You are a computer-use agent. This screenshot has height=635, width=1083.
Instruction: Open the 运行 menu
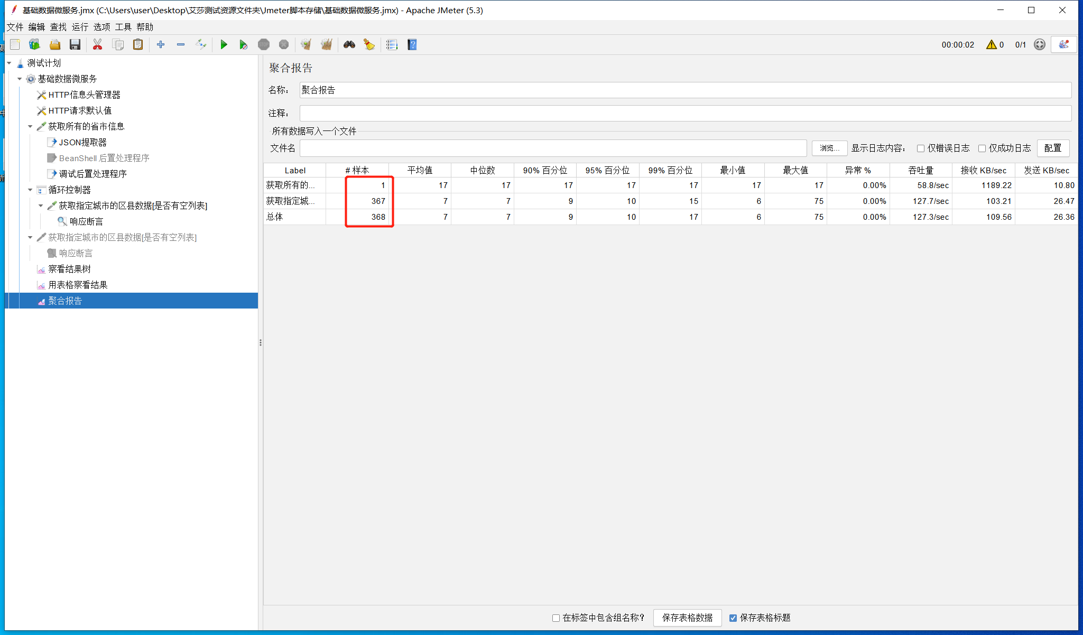click(x=80, y=27)
